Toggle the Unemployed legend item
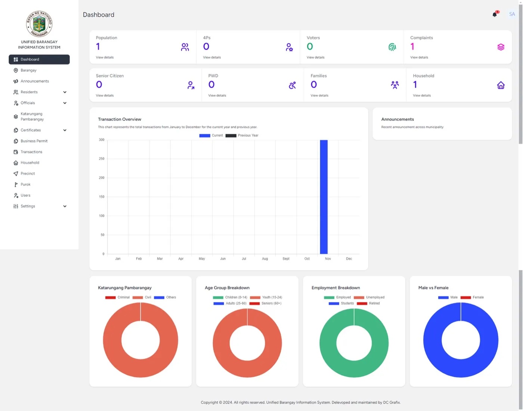523x411 pixels. tap(369, 297)
